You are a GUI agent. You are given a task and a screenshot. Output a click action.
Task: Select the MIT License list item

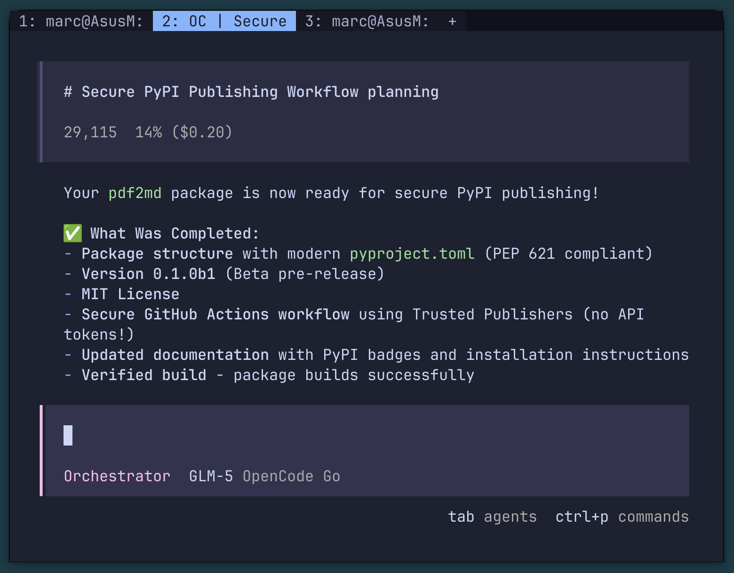tap(130, 294)
